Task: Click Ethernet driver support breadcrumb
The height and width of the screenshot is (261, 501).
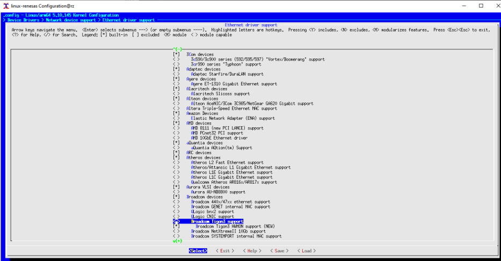Action: click(128, 20)
